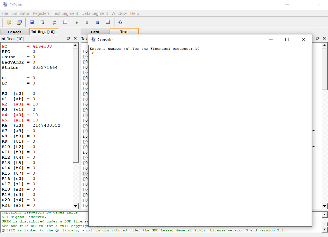Image resolution: width=328 pixels, height=237 pixels.
Task: Click the R5 [a1] register row
Action: pyautogui.click(x=20, y=120)
